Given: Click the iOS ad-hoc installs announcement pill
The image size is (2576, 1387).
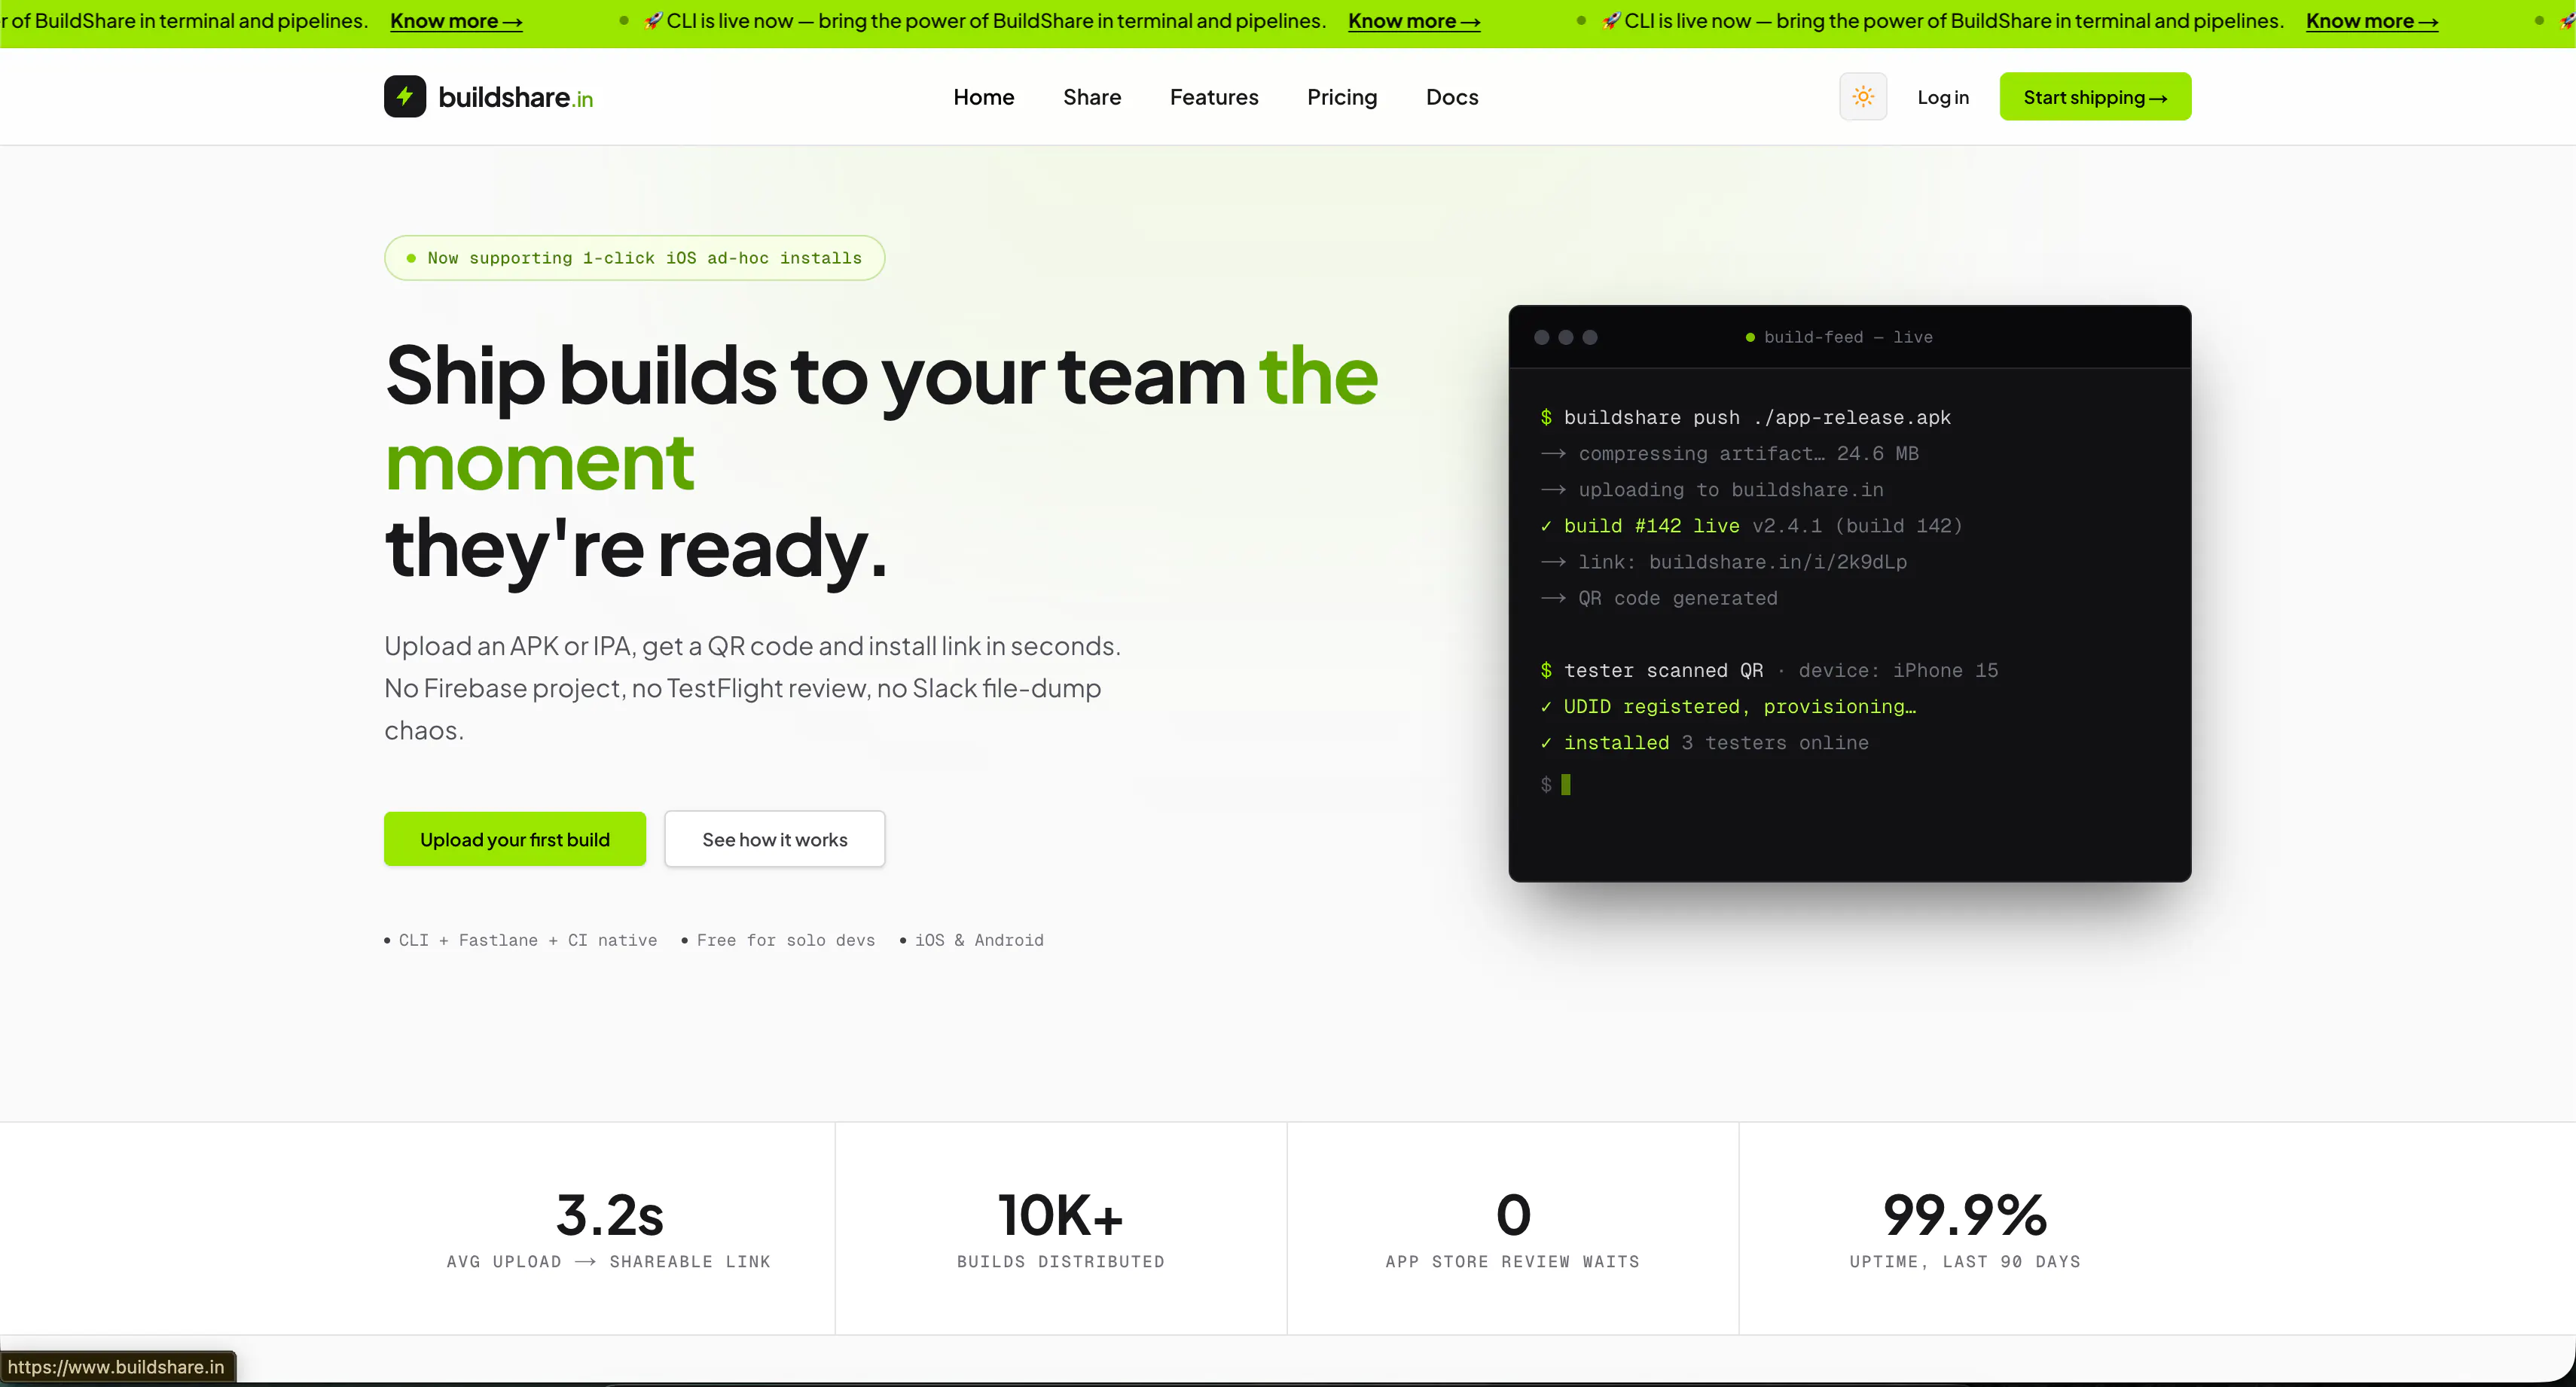Looking at the screenshot, I should coord(634,258).
